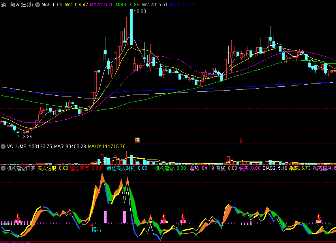The height and width of the screenshot is (243, 336).
Task: Click the 买入选股: 0.00 value
Action: coord(53,168)
